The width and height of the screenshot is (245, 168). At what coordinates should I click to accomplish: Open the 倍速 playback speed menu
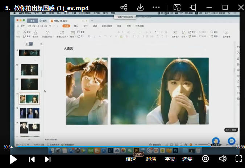(131, 159)
